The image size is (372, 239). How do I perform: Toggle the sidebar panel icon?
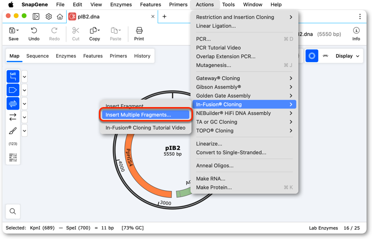tap(36, 16)
